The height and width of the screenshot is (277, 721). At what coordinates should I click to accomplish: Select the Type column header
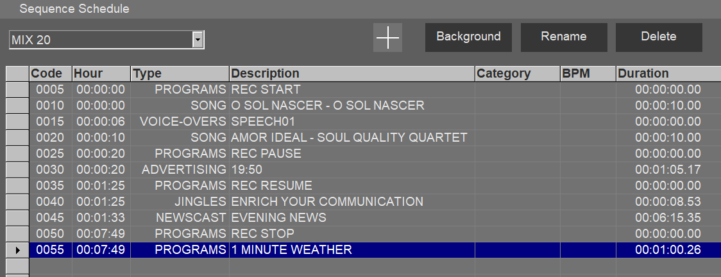(180, 74)
